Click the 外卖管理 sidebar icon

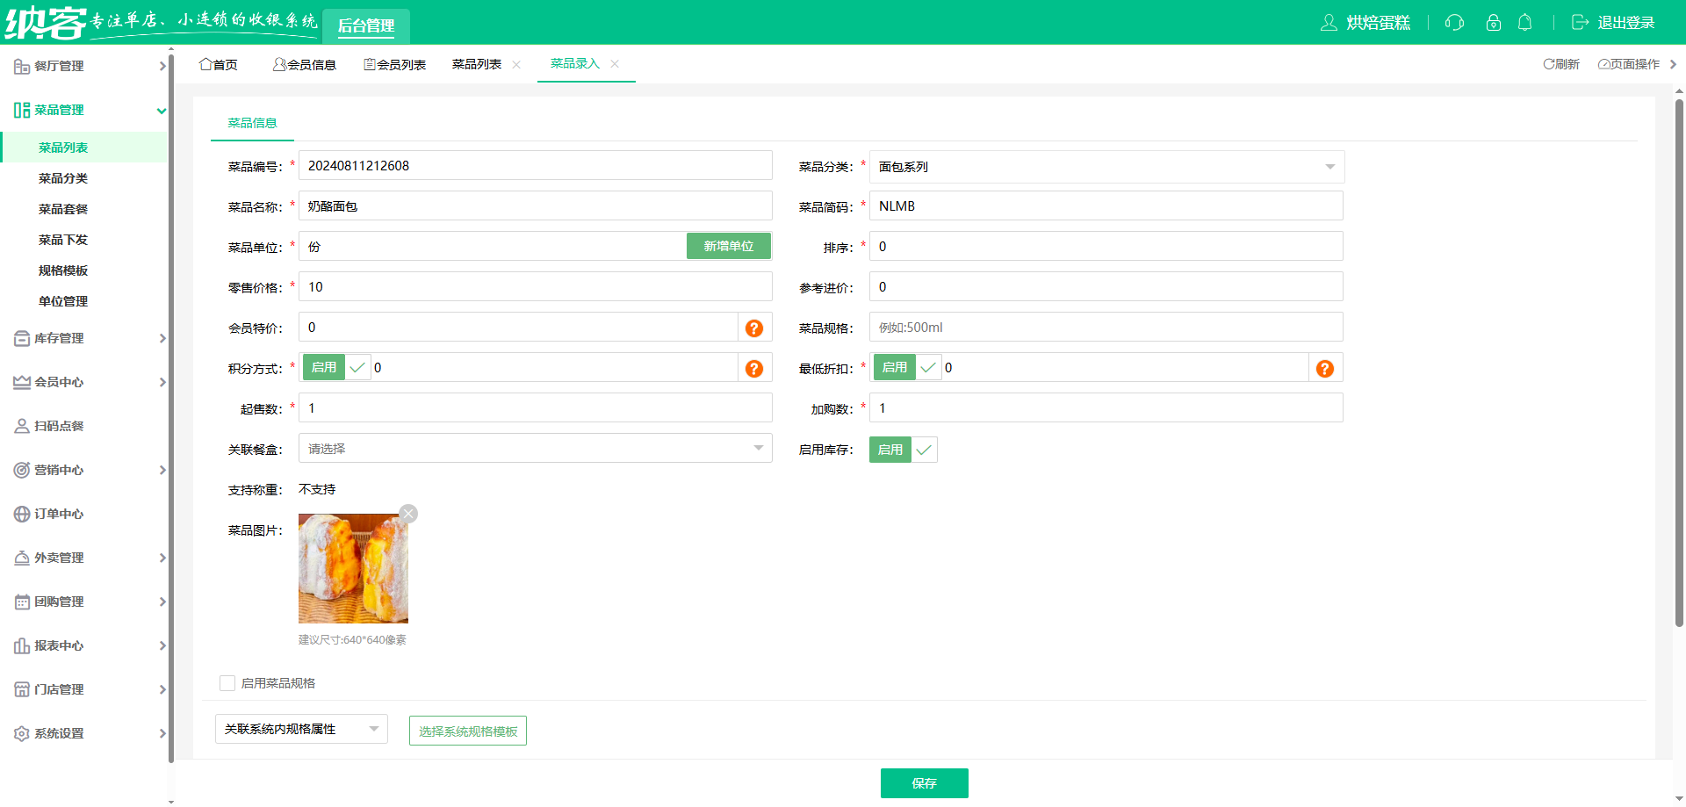click(x=21, y=558)
